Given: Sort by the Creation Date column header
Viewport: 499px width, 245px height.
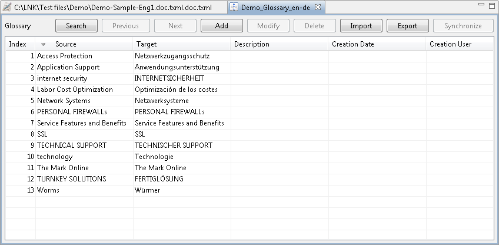Looking at the screenshot, I should point(377,44).
